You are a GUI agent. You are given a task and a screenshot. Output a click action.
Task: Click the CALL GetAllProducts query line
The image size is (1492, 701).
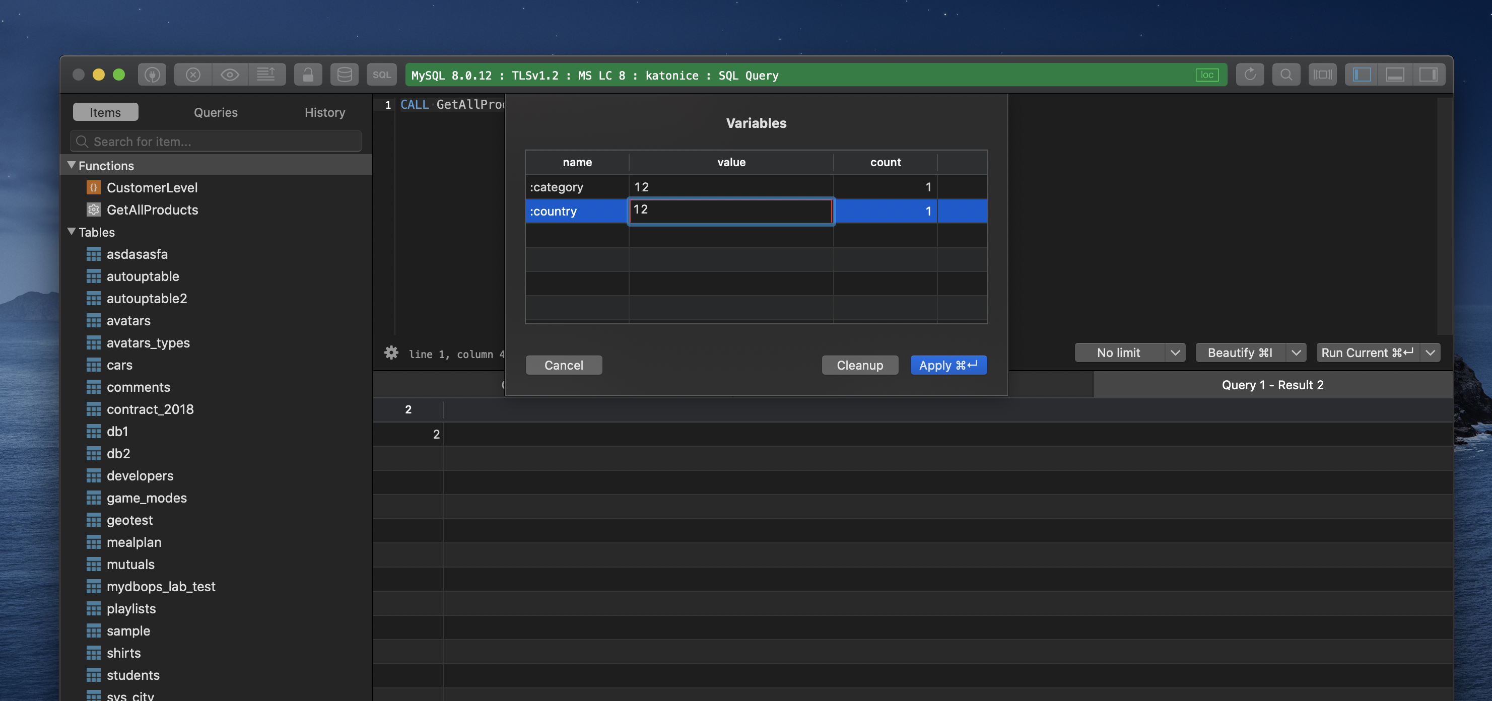coord(452,105)
